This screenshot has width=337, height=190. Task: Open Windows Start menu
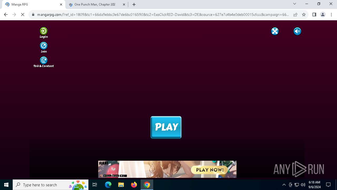[6, 185]
